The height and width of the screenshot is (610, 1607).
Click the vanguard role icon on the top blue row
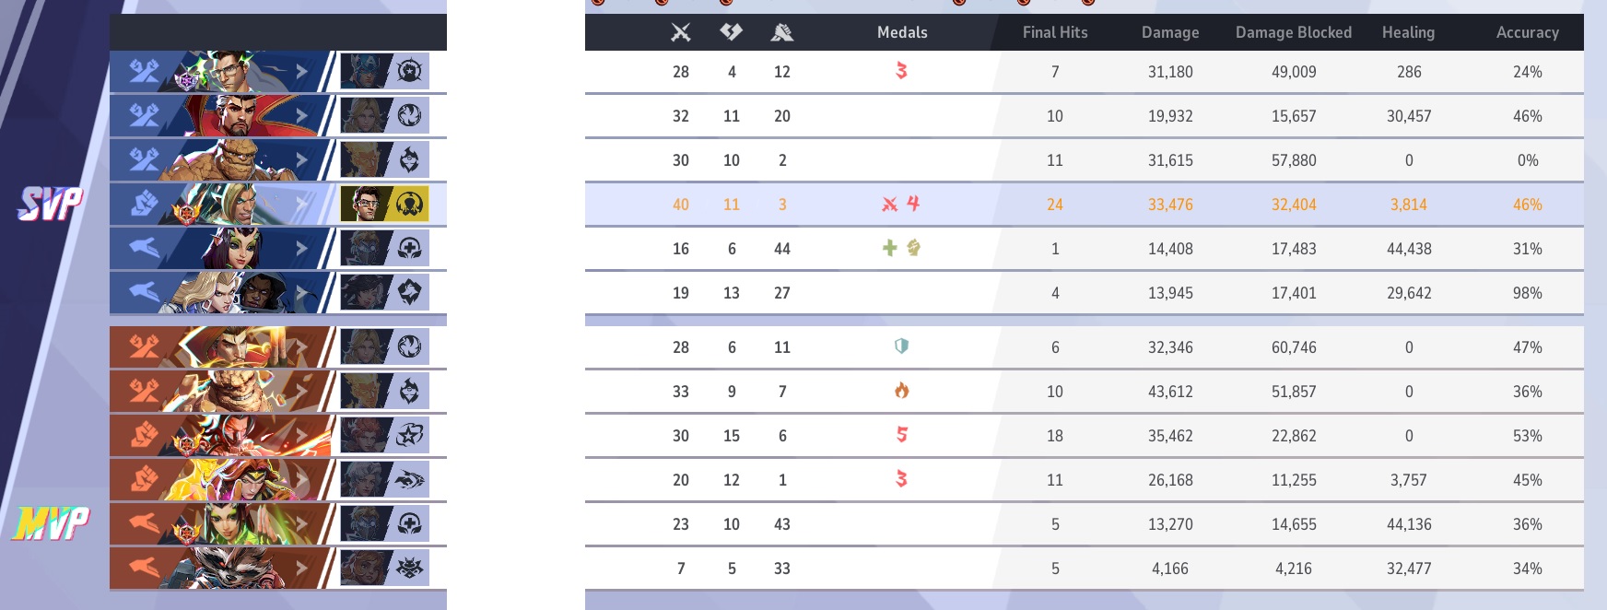(x=144, y=71)
